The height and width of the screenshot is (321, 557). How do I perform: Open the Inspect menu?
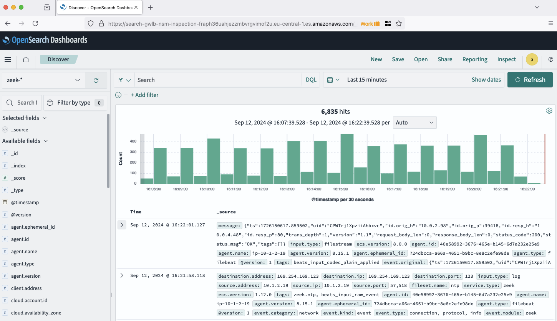(x=506, y=59)
